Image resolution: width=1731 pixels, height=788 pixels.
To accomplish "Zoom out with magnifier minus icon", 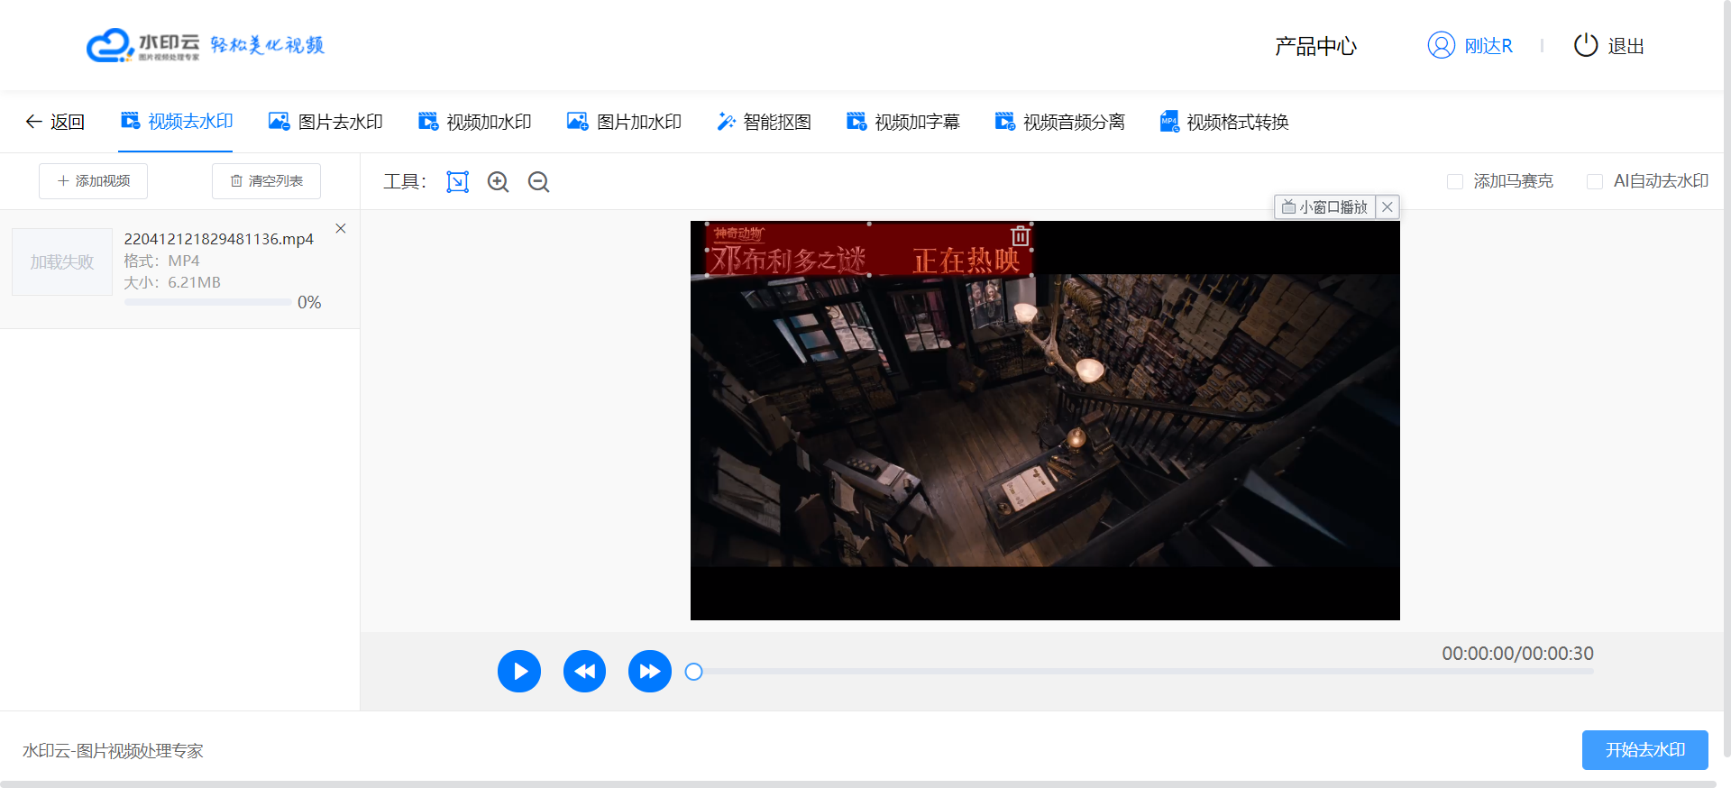I will 539,182.
